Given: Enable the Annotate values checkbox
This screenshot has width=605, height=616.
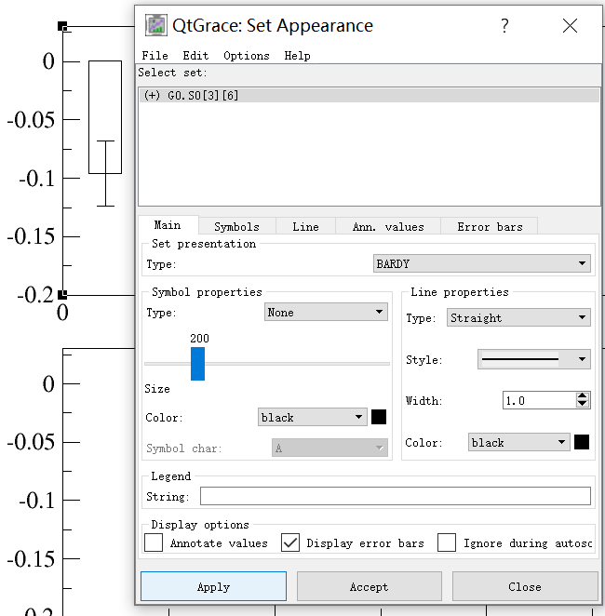Looking at the screenshot, I should (x=155, y=542).
